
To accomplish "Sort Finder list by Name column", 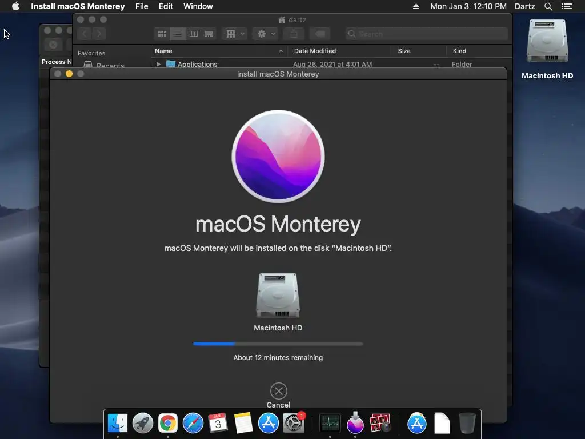I will pos(219,51).
